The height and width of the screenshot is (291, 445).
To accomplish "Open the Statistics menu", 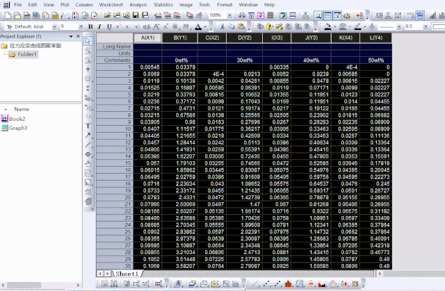I will tap(163, 5).
